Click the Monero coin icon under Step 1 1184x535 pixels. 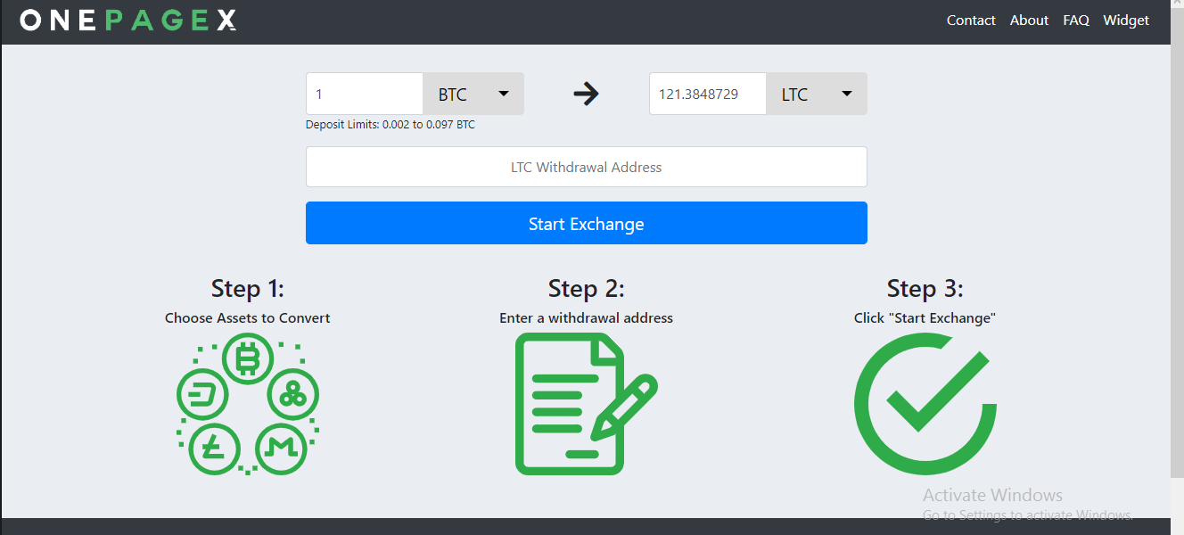coord(281,449)
